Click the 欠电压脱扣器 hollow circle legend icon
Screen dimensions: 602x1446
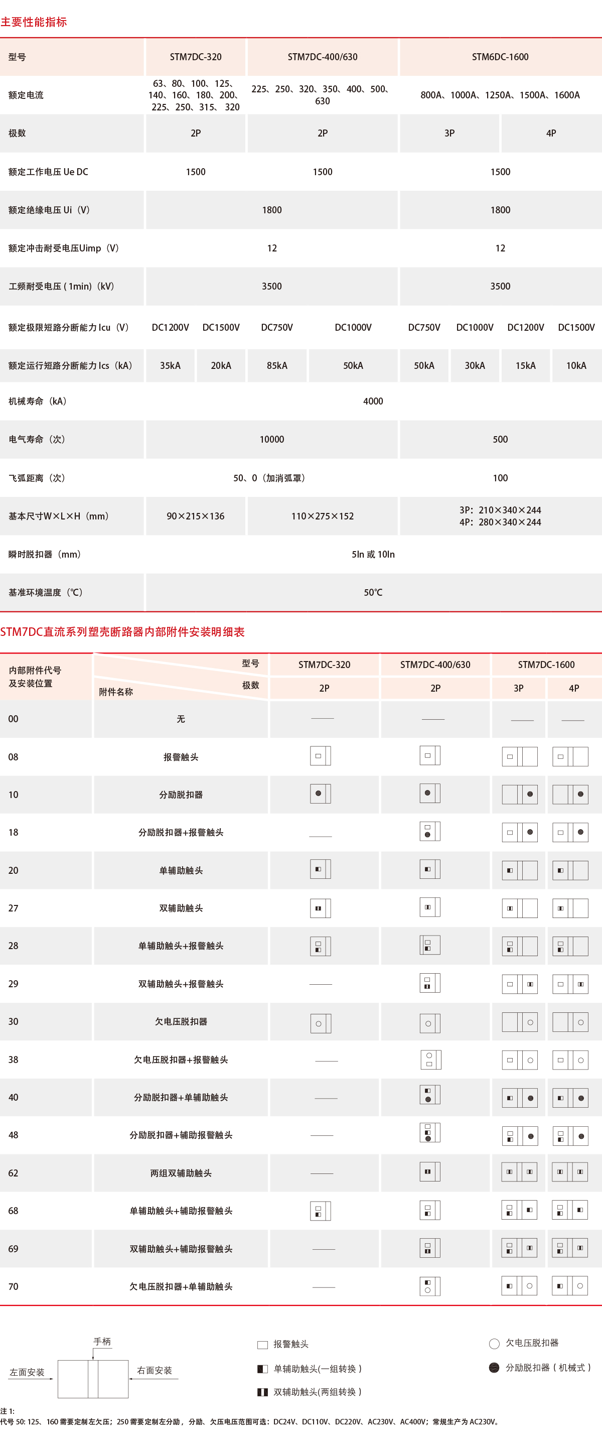[x=494, y=1343]
